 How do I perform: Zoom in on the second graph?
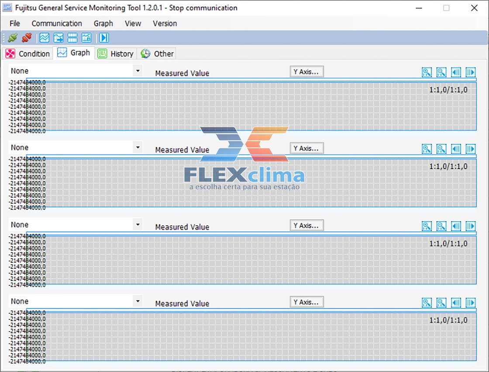pyautogui.click(x=427, y=149)
